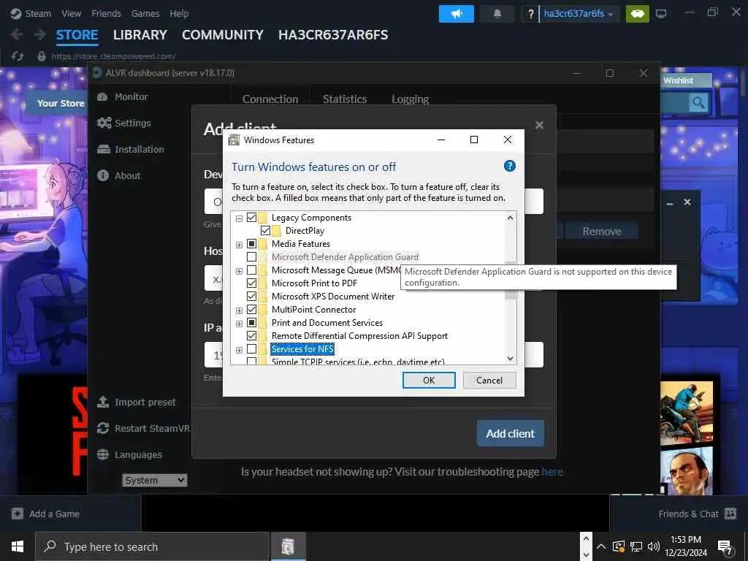Open Steam VR mode headset icon
The image size is (748, 561).
637,14
